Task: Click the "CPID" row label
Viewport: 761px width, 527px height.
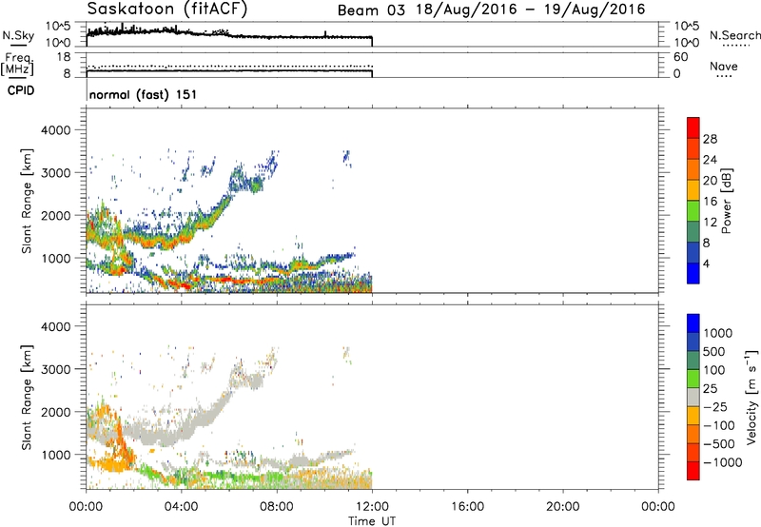Action: [21, 90]
